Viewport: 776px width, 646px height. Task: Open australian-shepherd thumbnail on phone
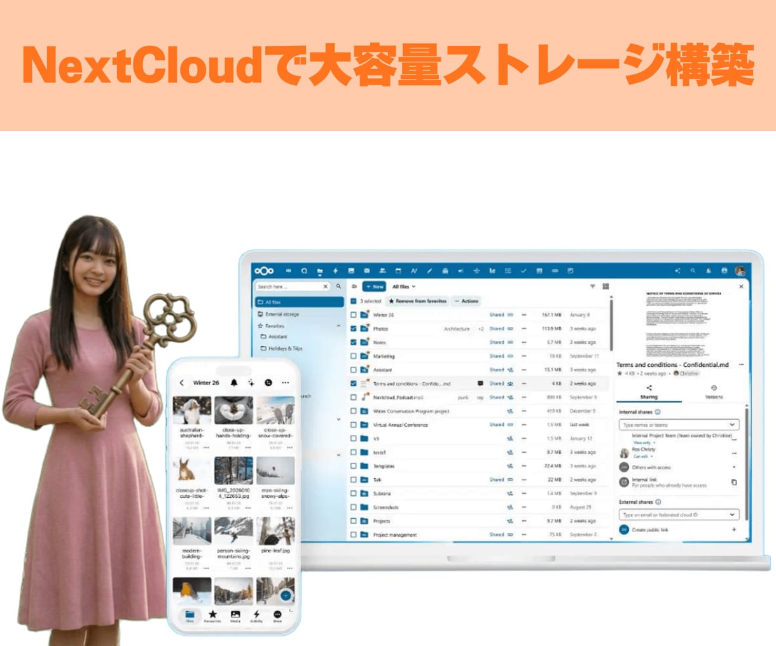click(191, 410)
